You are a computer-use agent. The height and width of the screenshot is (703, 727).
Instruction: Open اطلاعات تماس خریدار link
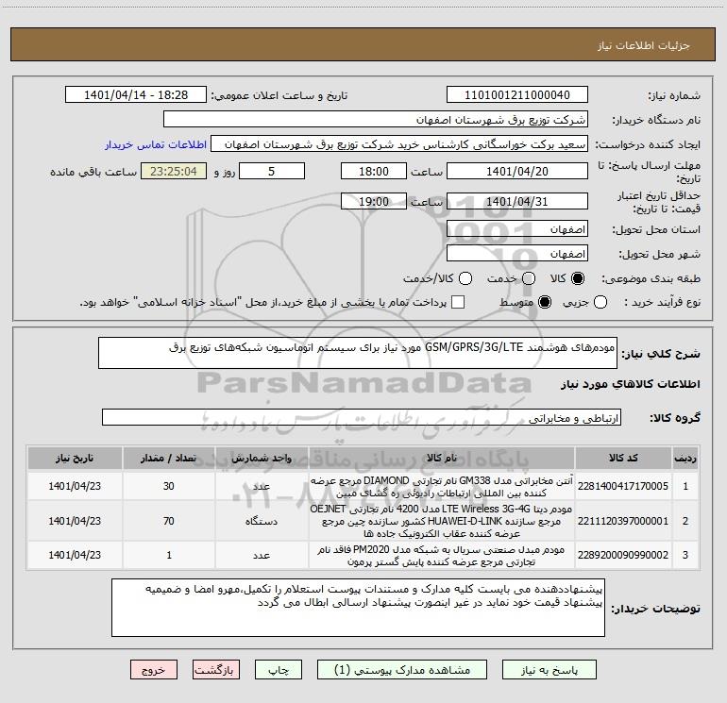[x=156, y=144]
